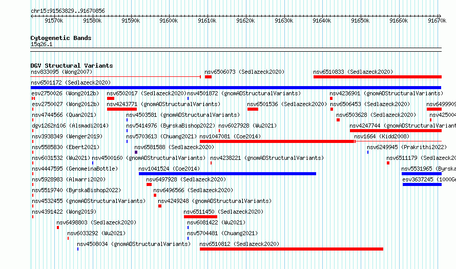
Task: Click the nsv6033292 (Wu2021) label
Action: point(96,233)
